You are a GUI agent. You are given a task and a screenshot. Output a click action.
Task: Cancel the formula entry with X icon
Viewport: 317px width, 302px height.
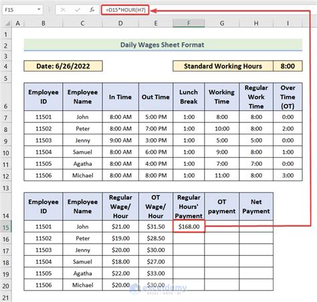[63, 10]
